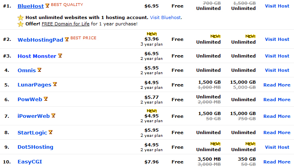294x167 pixels.
Task: Click the trophy icon next to LunarPages
Action: pyautogui.click(x=55, y=84)
